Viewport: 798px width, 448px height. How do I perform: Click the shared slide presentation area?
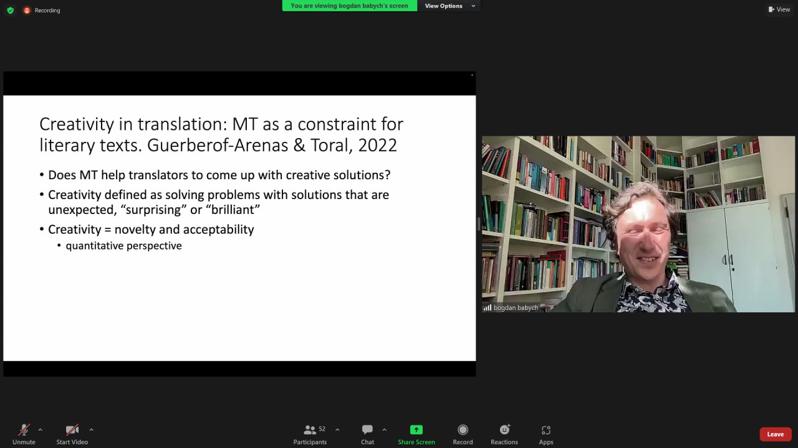[239, 228]
